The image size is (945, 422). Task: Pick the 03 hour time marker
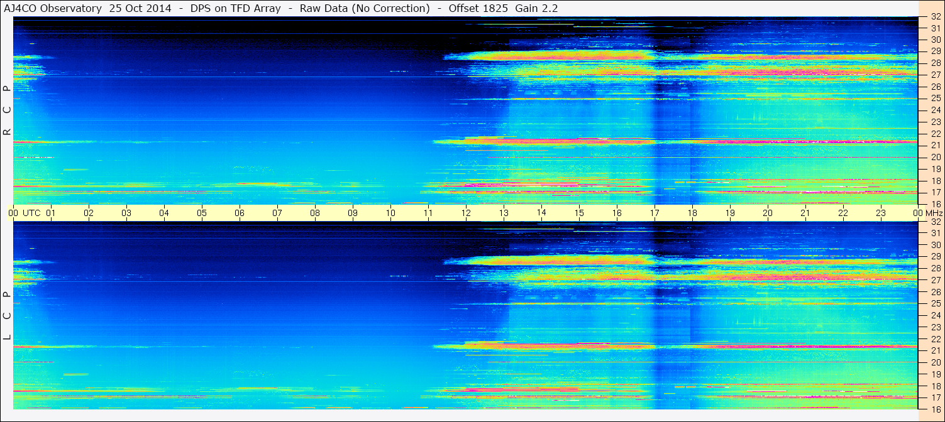(x=126, y=213)
